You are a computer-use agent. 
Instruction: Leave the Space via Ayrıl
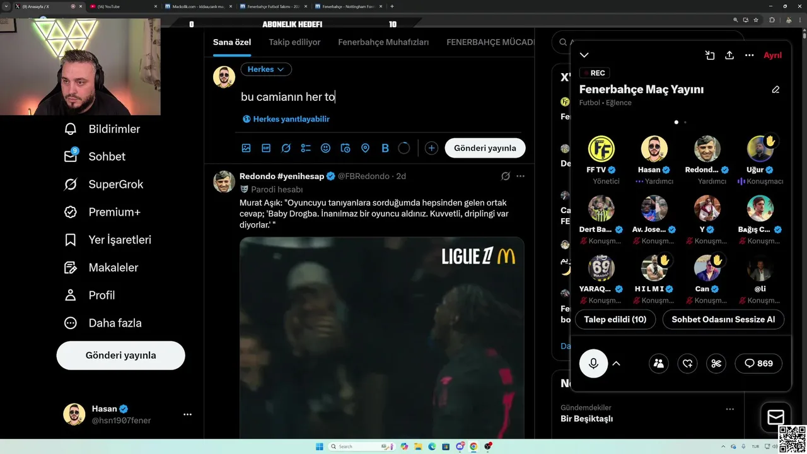coord(772,55)
